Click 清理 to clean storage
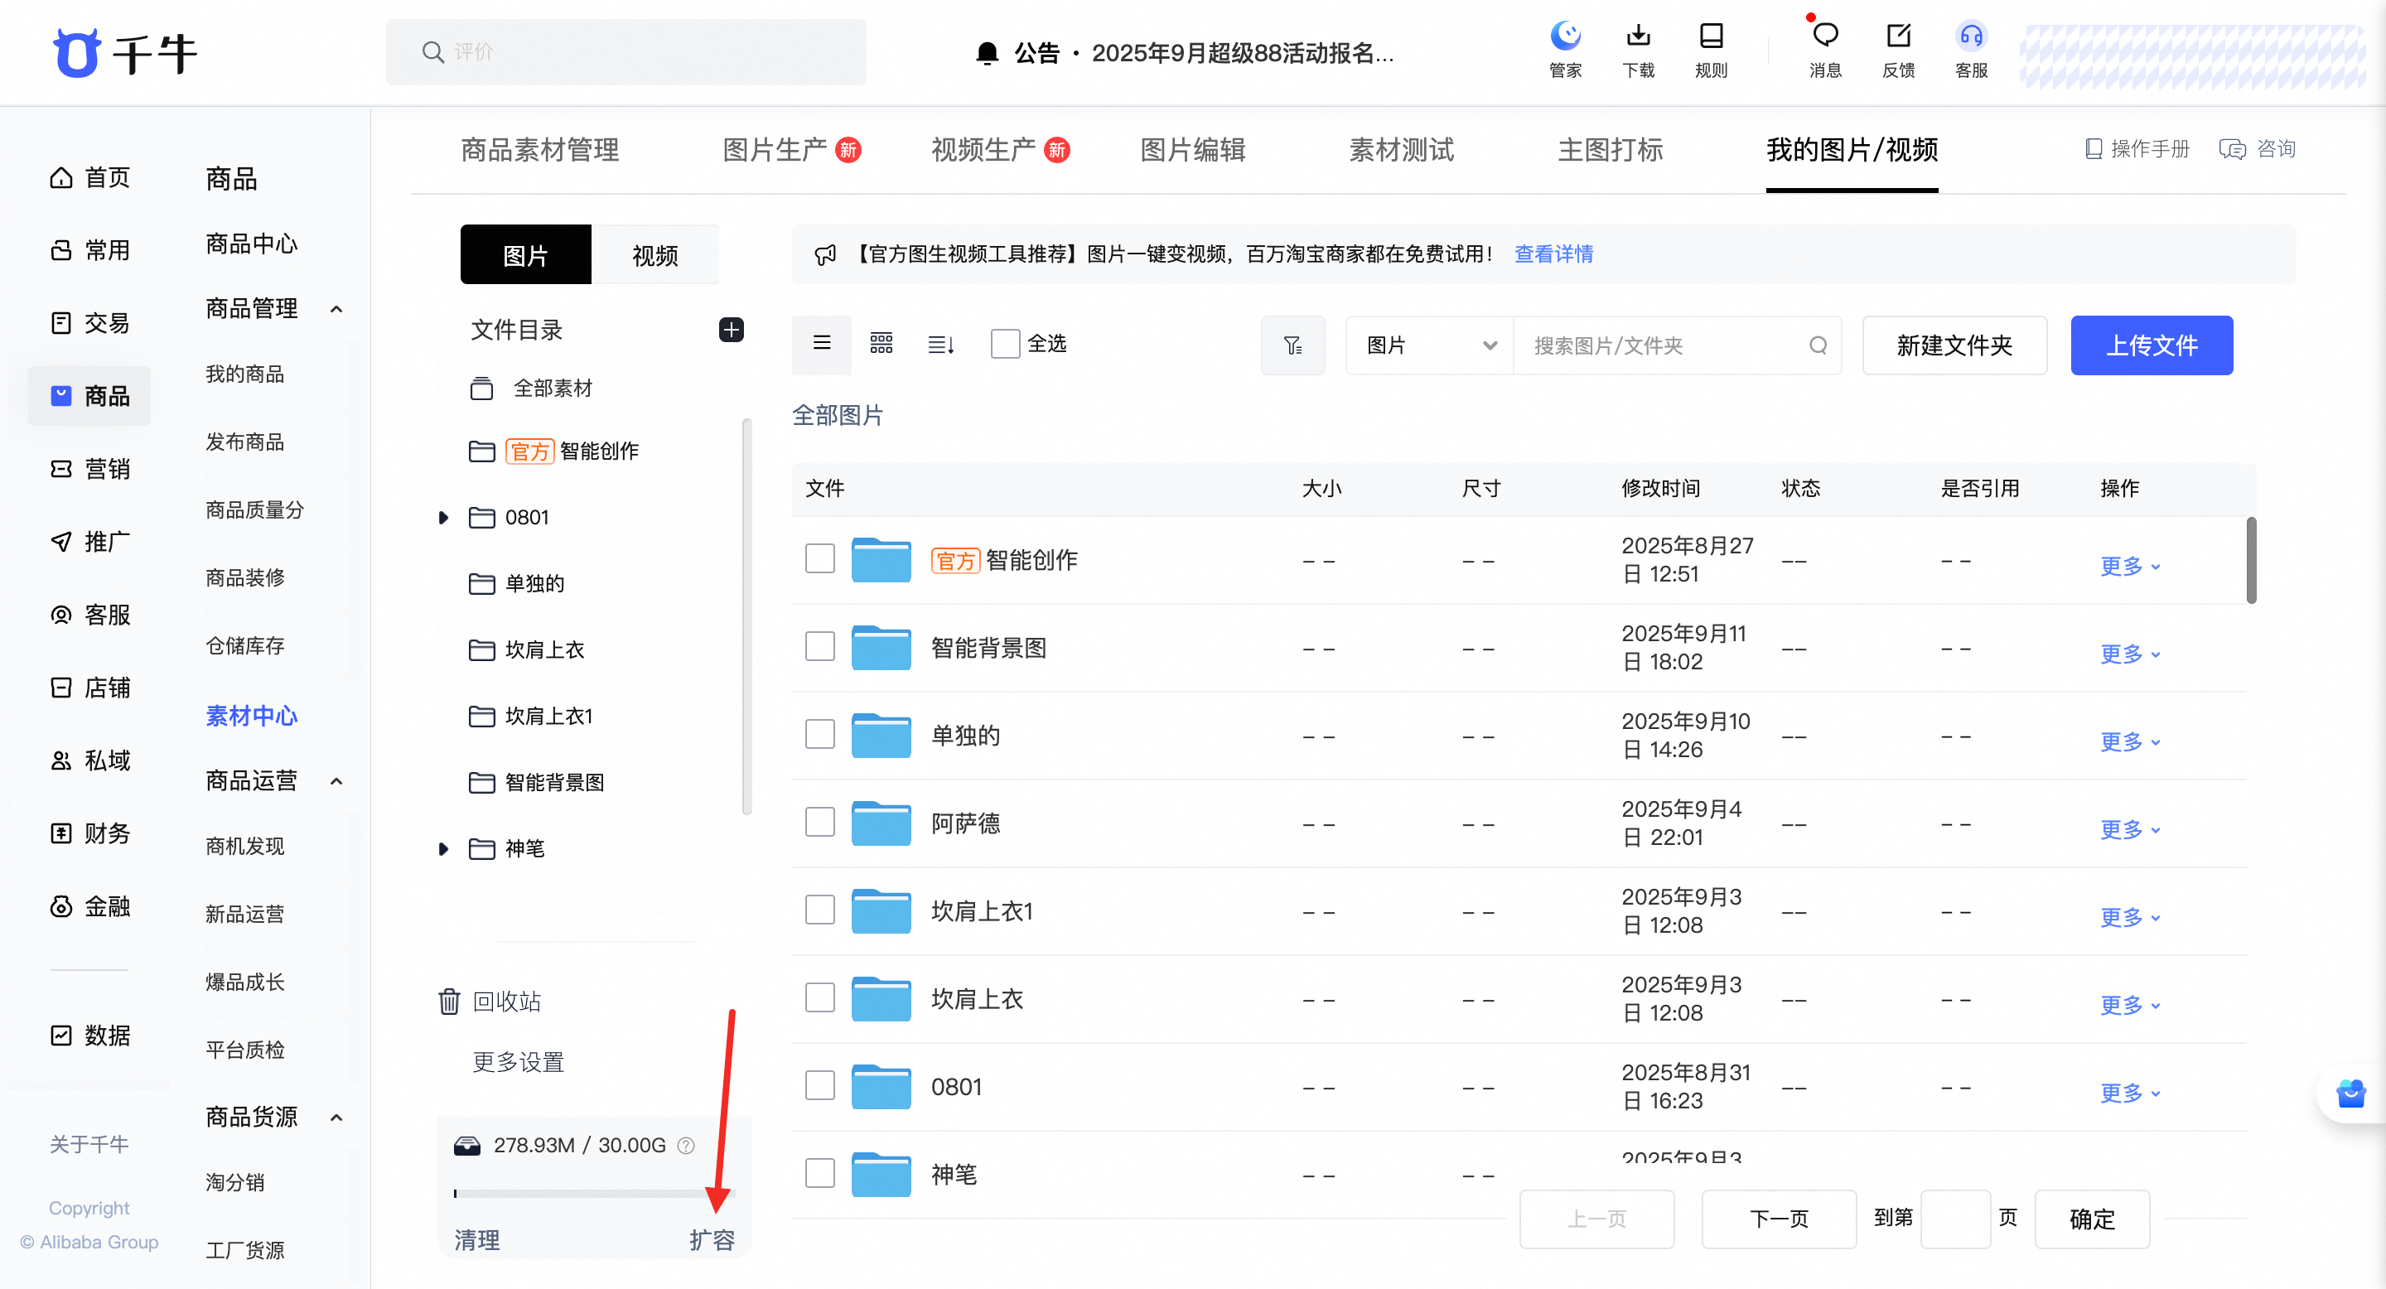Screen dimensions: 2386x1289 (x=477, y=1240)
